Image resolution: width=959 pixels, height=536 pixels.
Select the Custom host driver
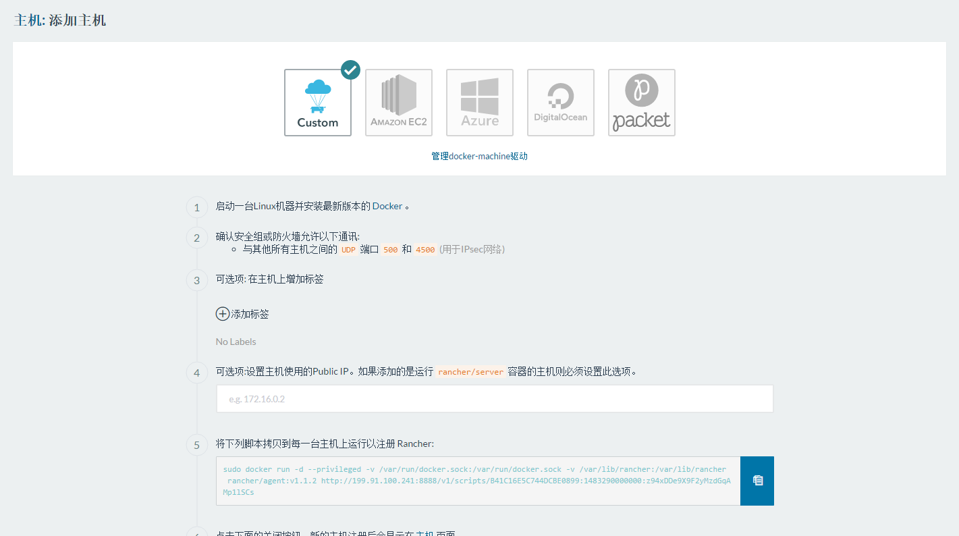pyautogui.click(x=318, y=103)
